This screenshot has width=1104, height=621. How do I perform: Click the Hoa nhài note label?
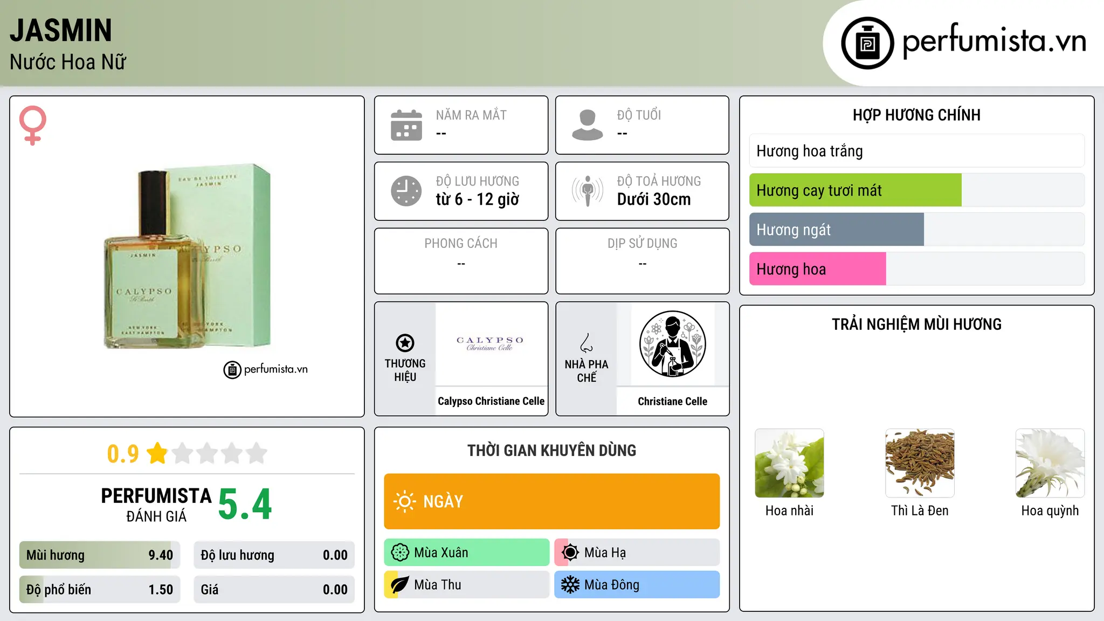789,510
